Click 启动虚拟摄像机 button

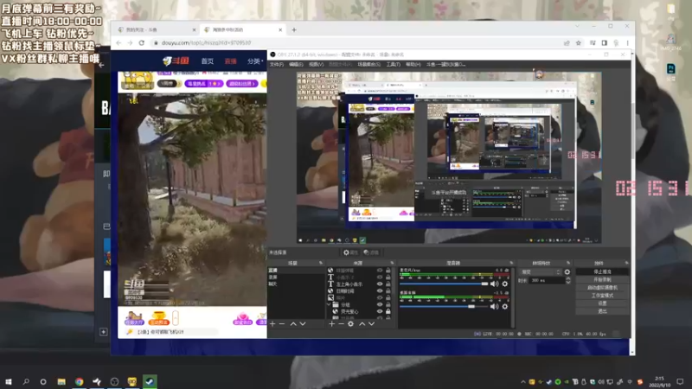[602, 288]
